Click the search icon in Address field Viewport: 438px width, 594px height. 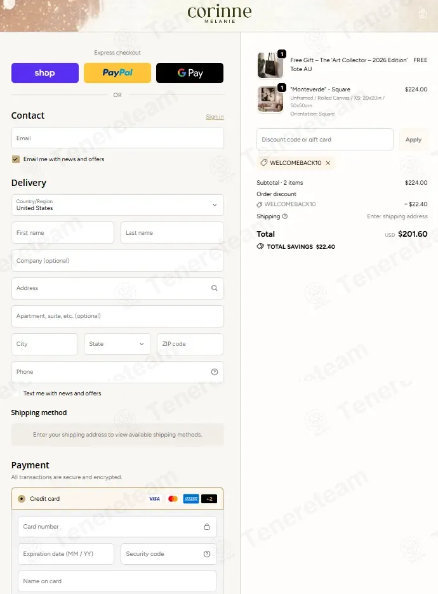coord(214,288)
